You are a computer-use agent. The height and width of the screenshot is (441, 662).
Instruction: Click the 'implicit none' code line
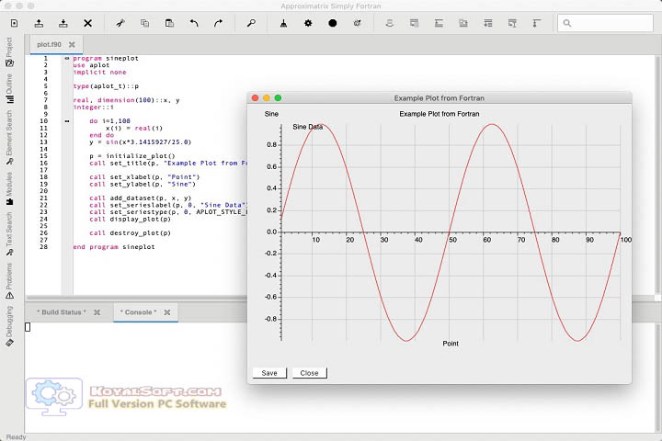point(99,73)
